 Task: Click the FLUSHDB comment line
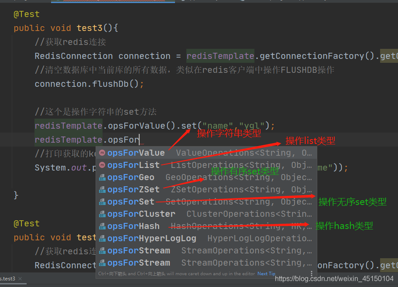pyautogui.click(x=184, y=70)
